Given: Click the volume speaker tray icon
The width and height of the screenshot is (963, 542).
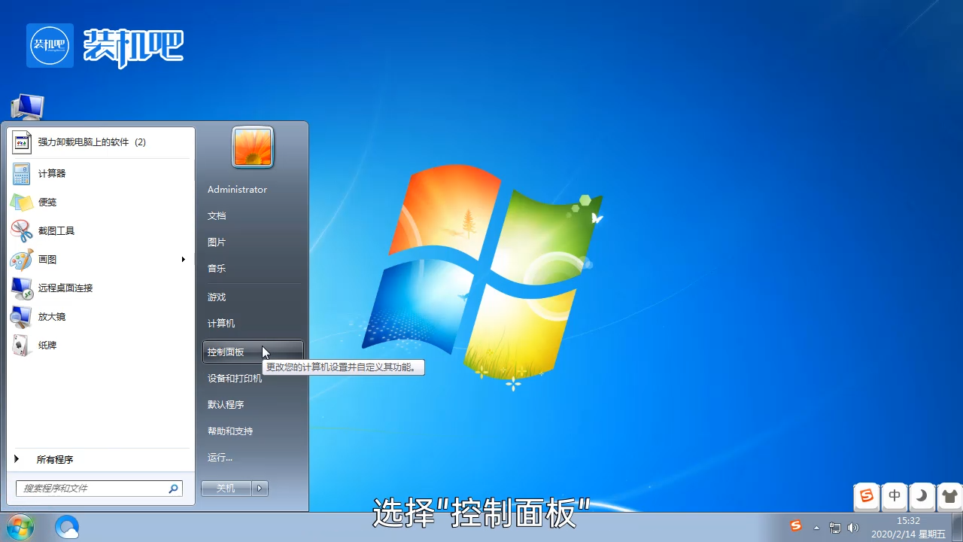Looking at the screenshot, I should click(x=852, y=528).
